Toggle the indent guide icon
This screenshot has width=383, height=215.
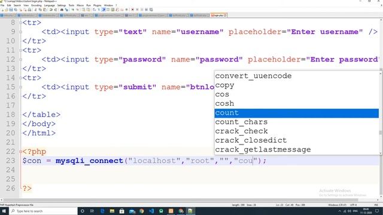click(104, 10)
